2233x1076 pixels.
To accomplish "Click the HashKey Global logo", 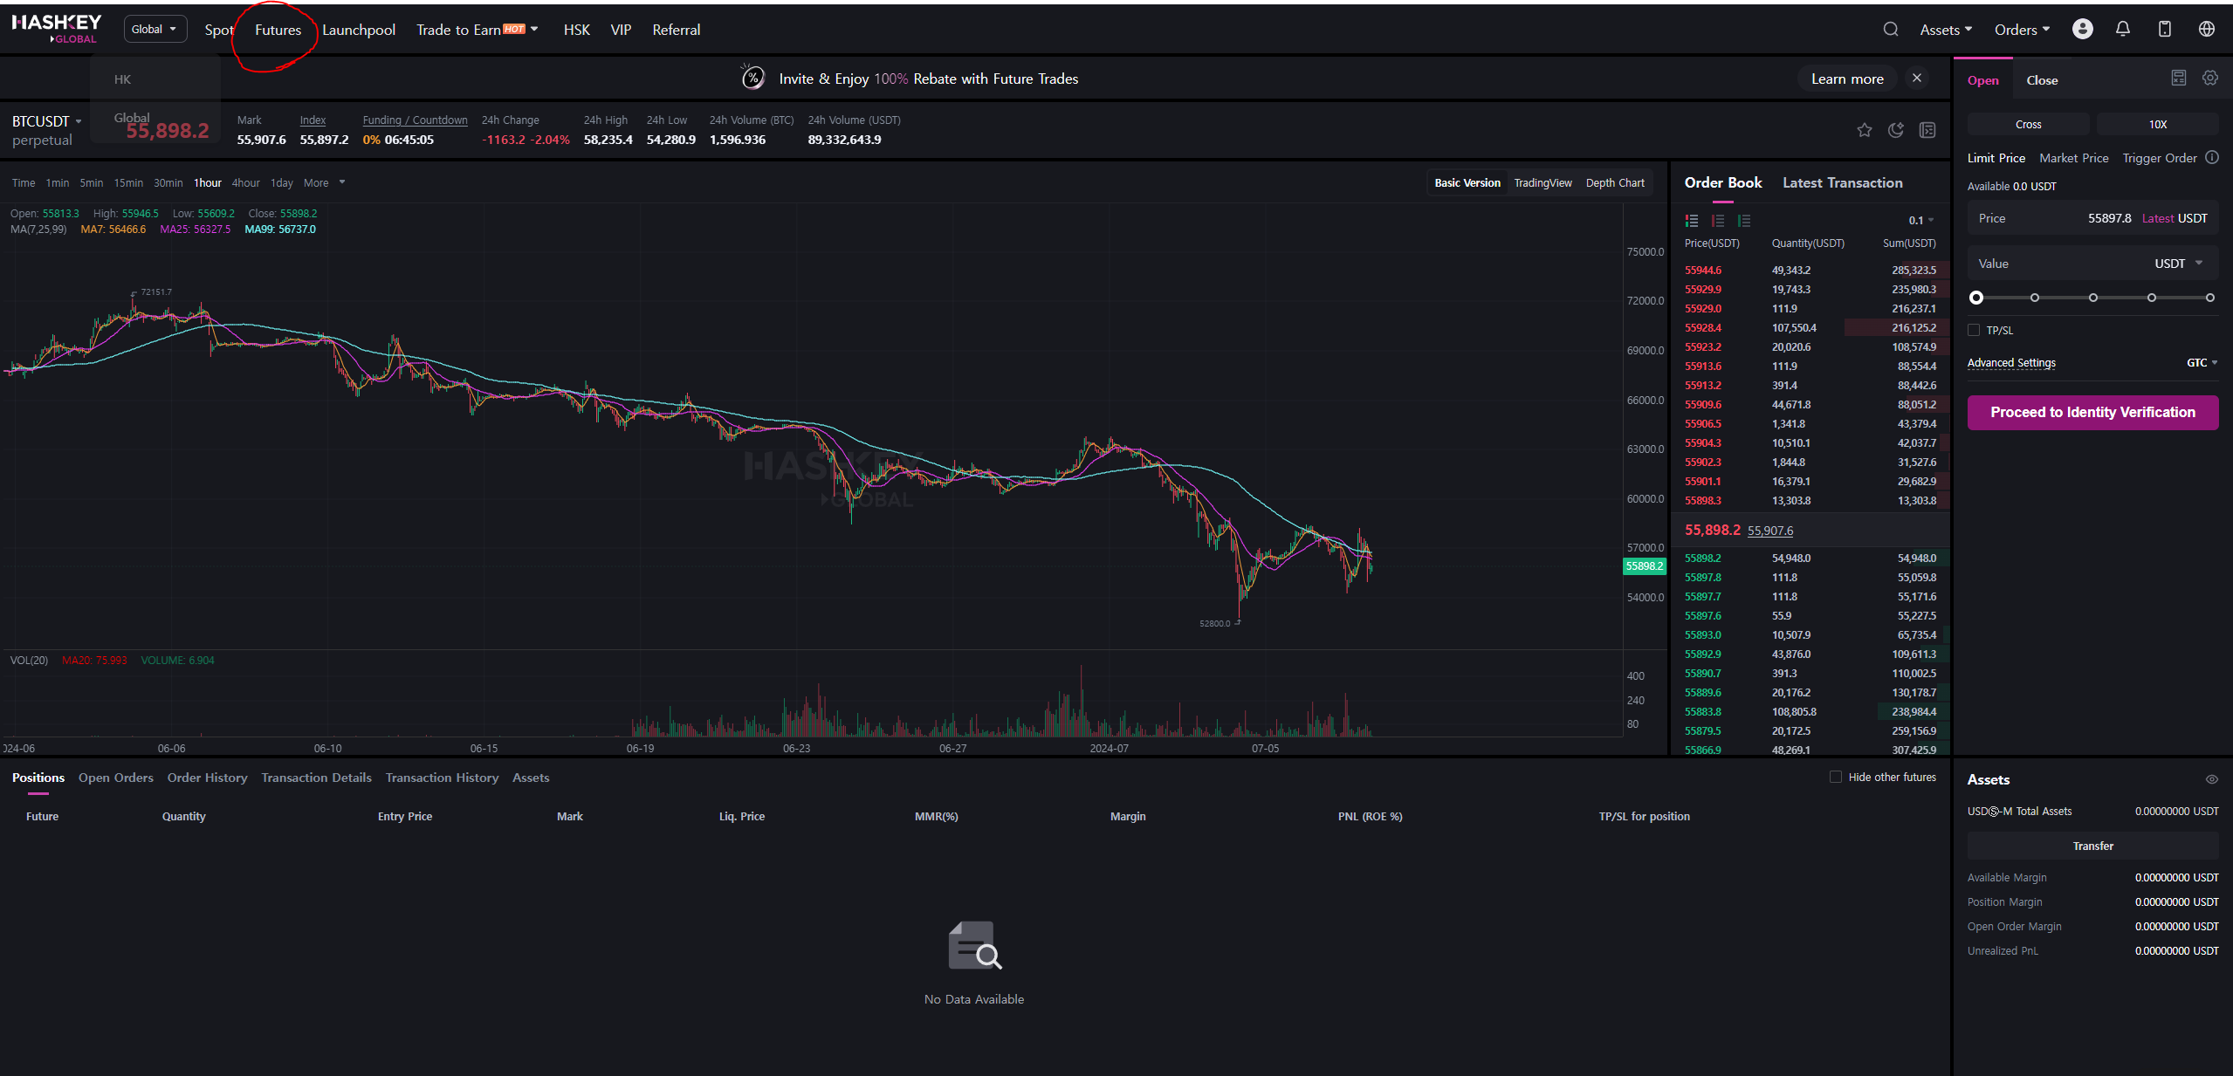I will [56, 28].
